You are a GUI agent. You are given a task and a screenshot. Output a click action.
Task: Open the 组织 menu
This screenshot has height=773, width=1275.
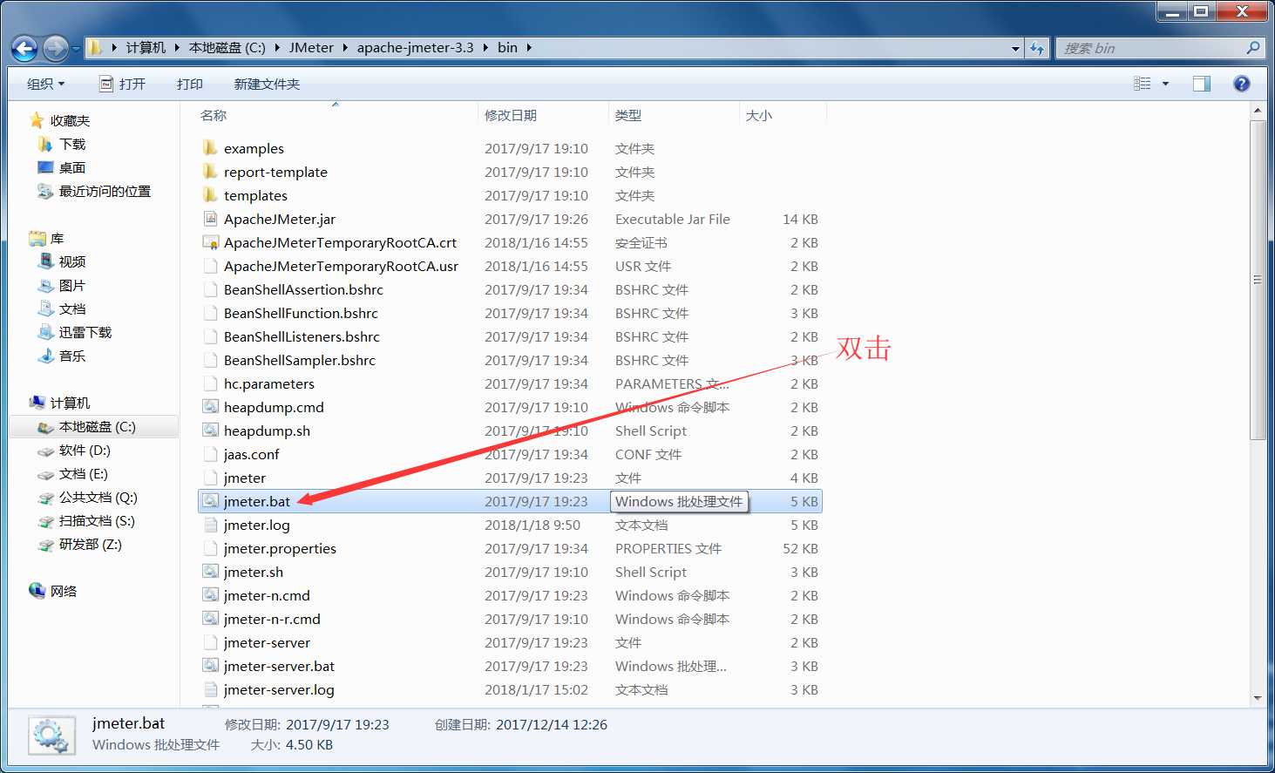pos(45,84)
